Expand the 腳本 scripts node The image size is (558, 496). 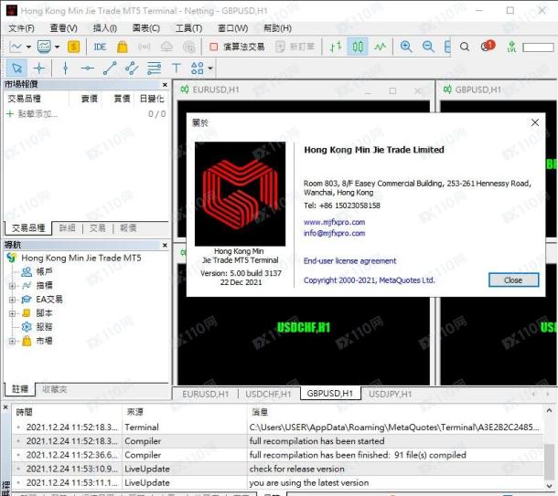pos(12,313)
